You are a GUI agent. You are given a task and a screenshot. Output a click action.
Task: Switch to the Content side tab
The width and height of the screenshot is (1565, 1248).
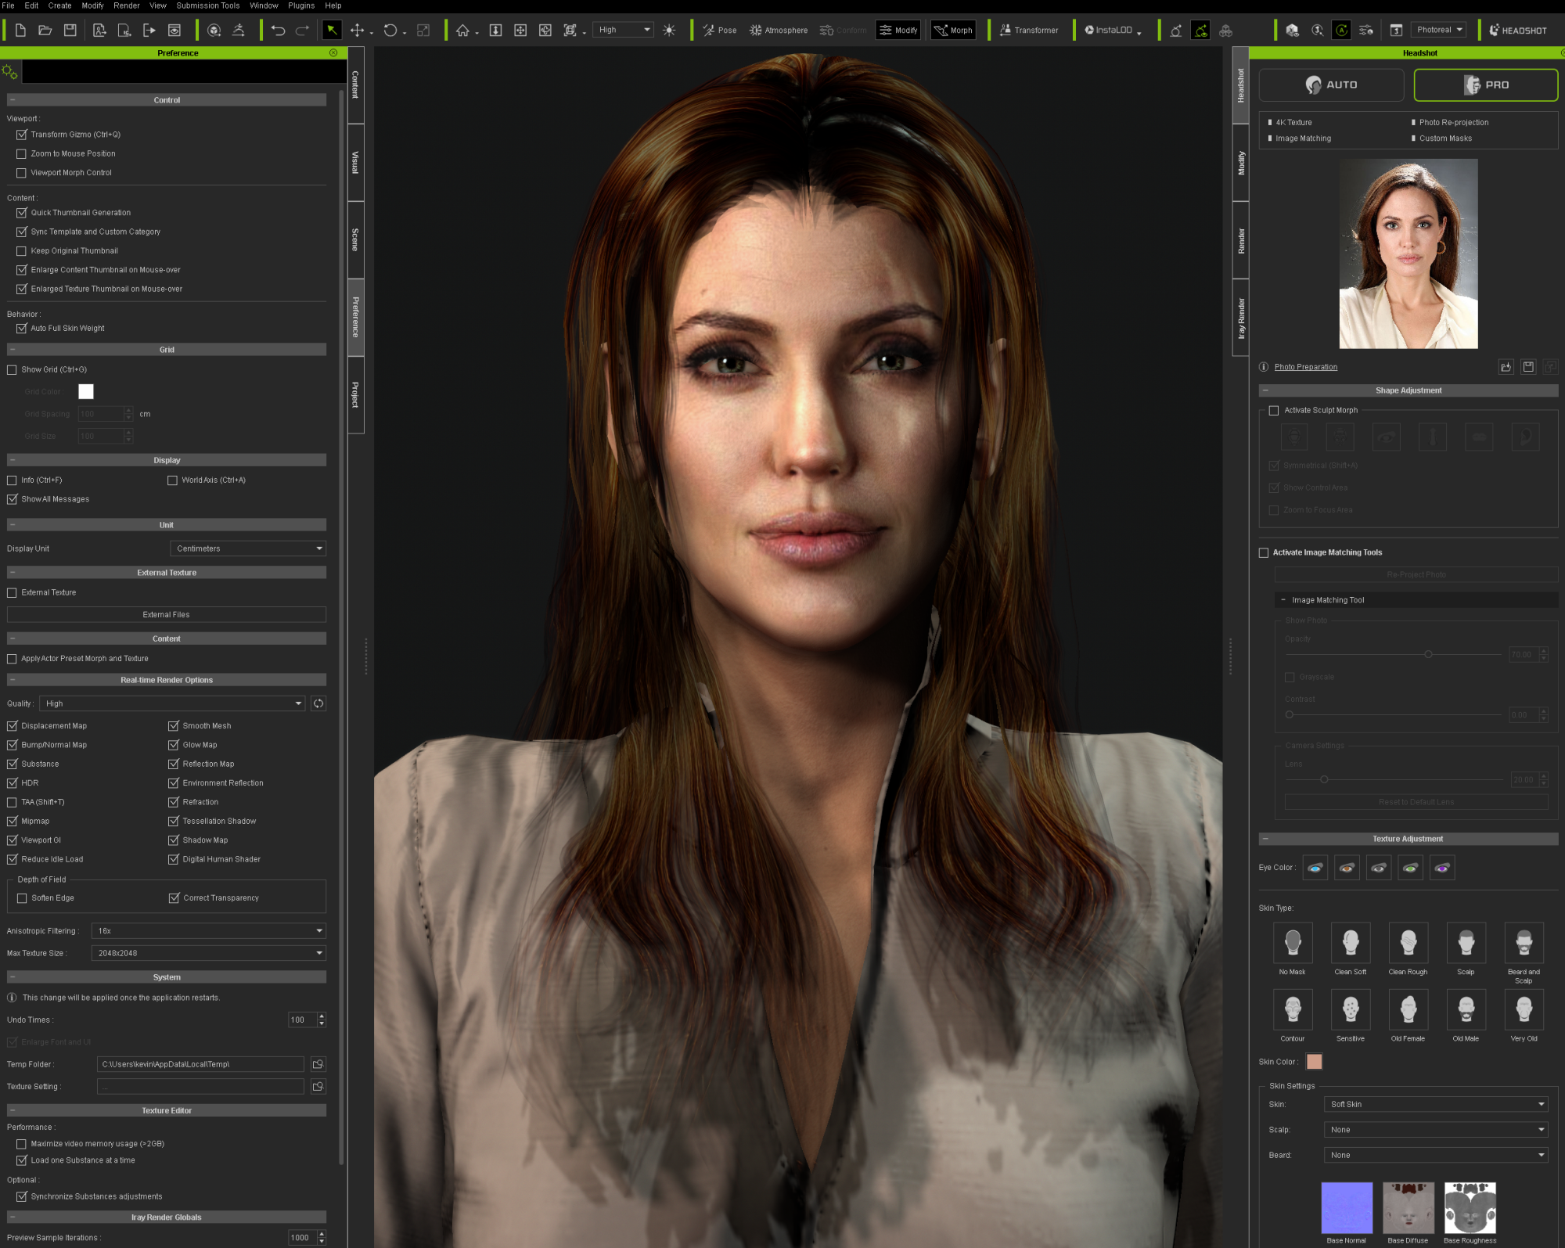(x=355, y=85)
